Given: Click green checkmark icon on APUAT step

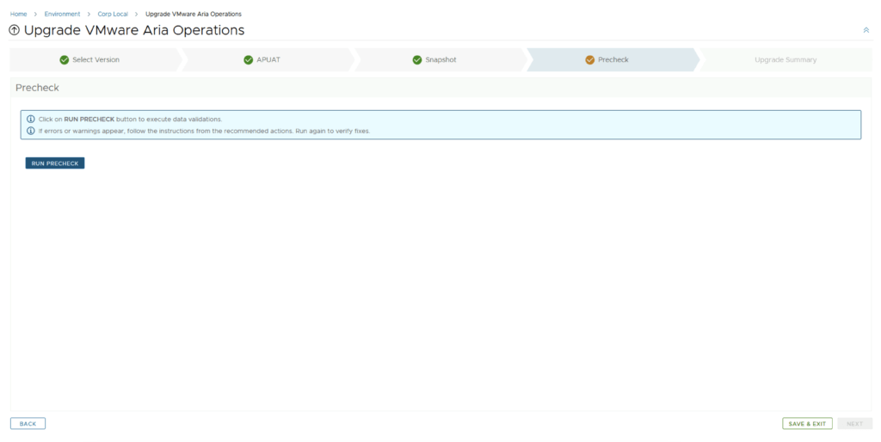Looking at the screenshot, I should point(248,60).
